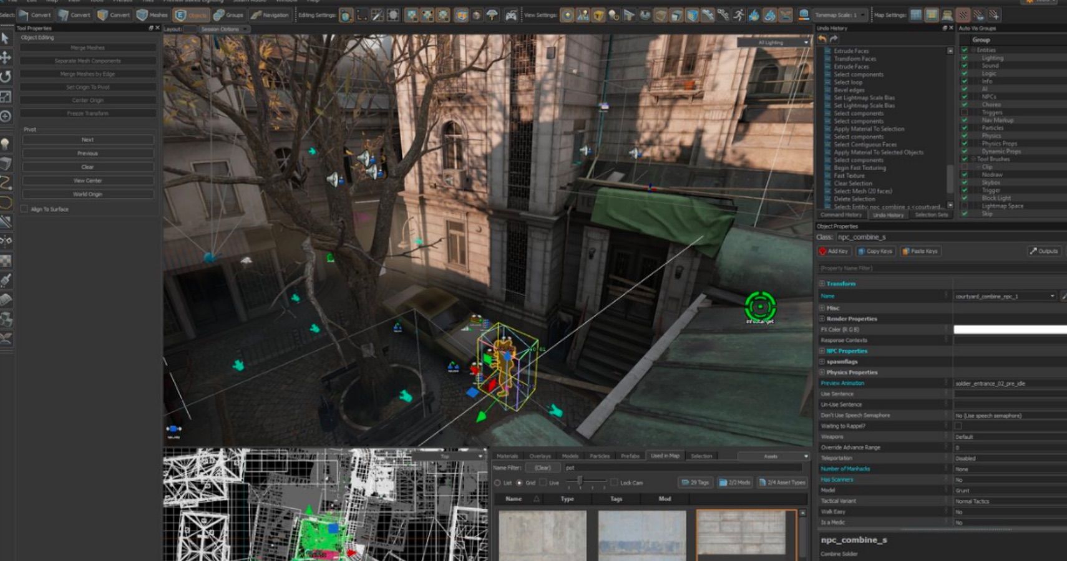Click the asset thumbnail size slider
Viewport: 1067px width, 561px height.
[580, 481]
